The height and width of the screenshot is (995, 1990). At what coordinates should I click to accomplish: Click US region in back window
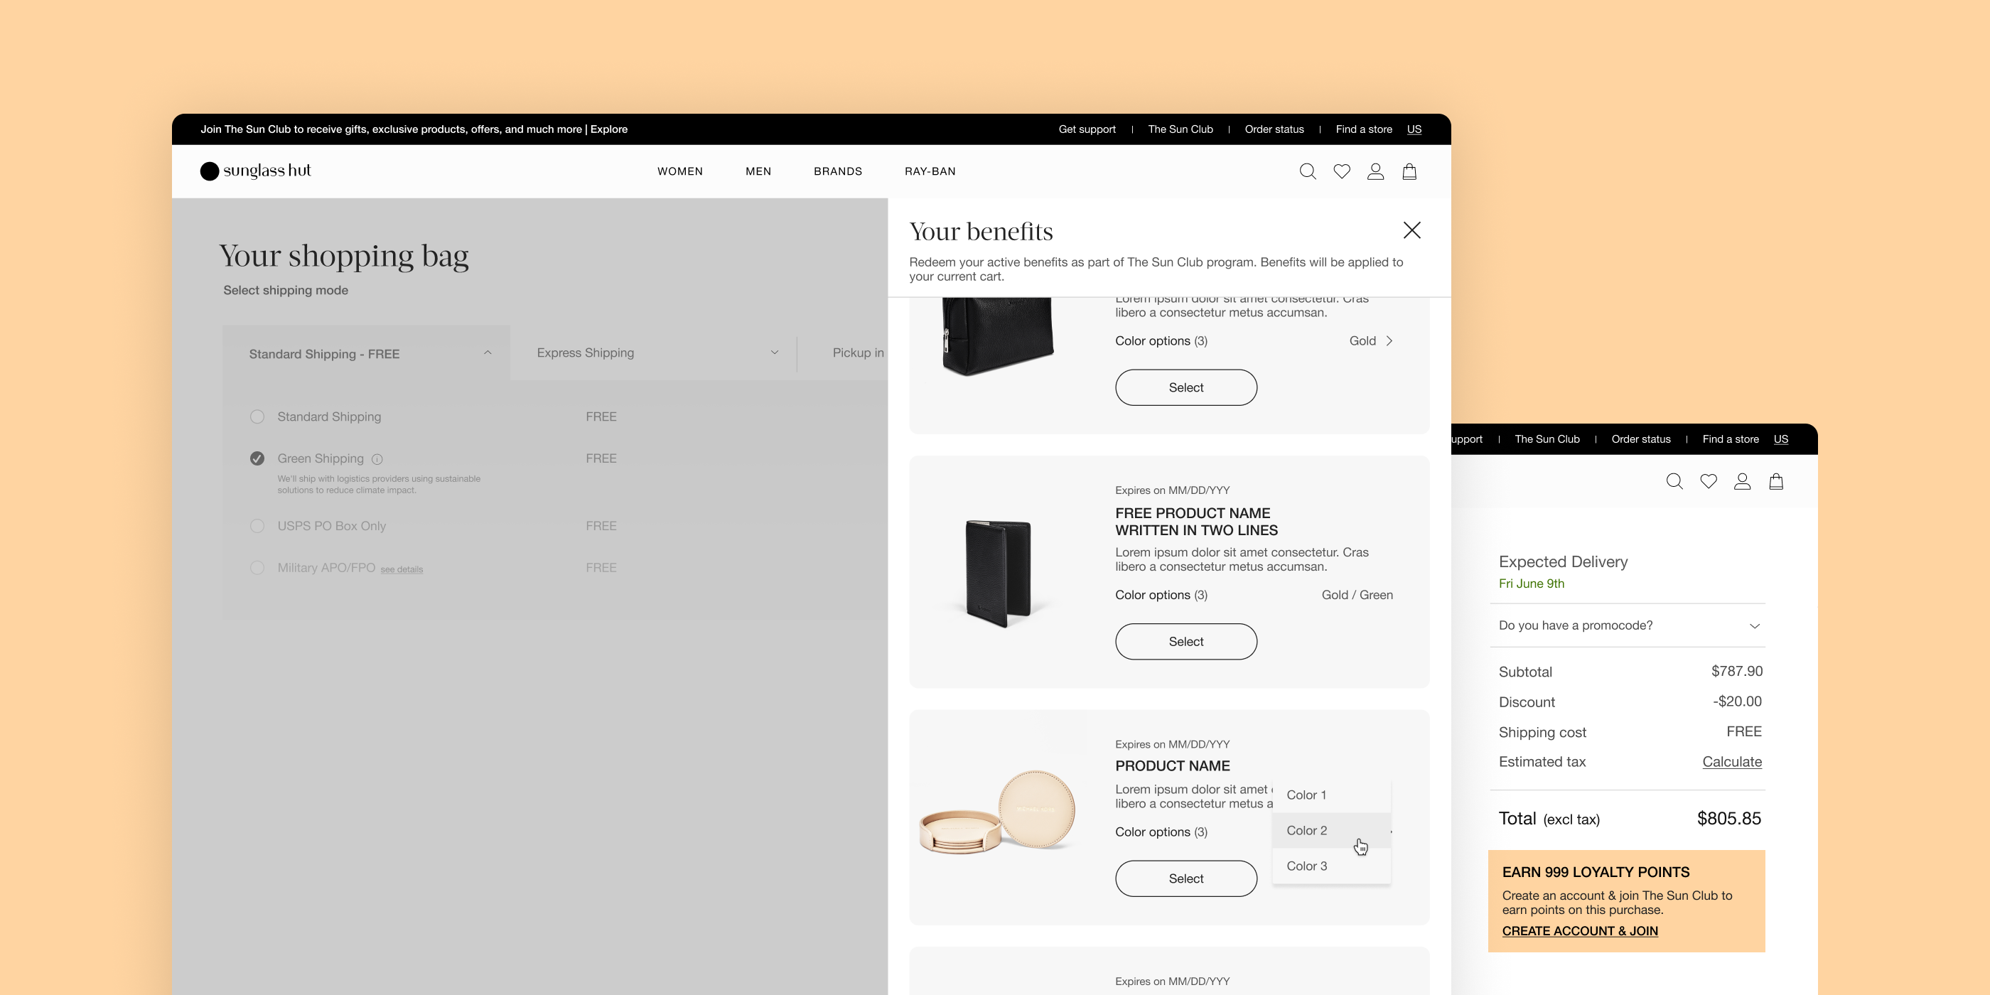tap(1780, 439)
